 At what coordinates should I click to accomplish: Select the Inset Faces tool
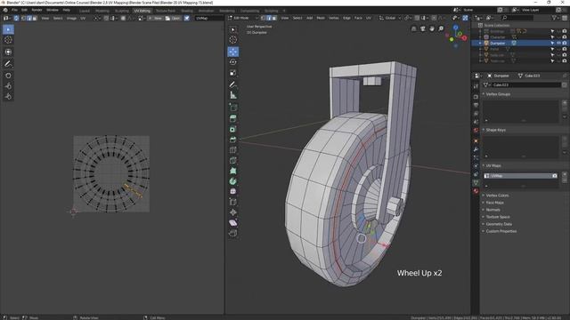(x=233, y=129)
